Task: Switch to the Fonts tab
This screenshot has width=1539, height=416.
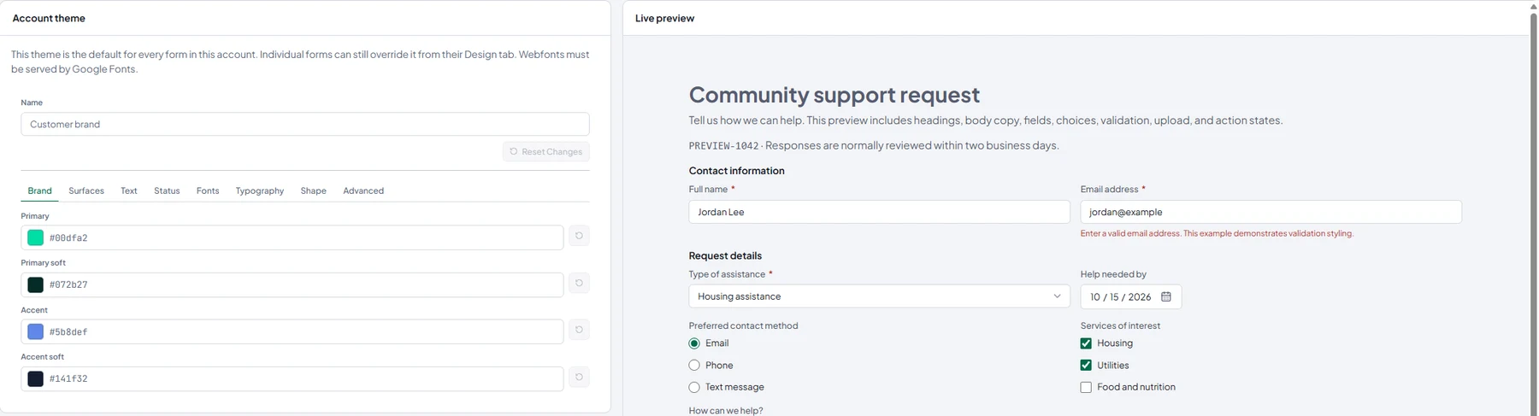Action: [x=208, y=190]
